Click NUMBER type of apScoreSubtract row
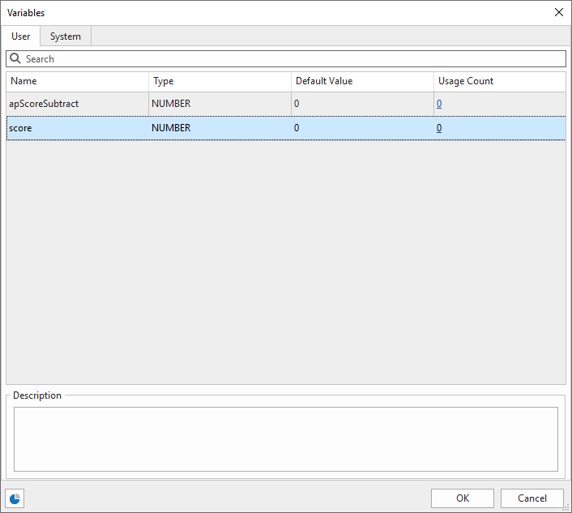572x513 pixels. (171, 104)
